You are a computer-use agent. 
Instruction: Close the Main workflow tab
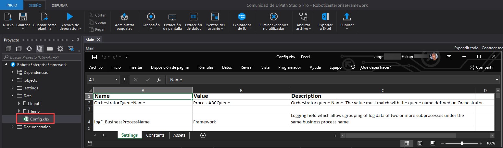click(x=98, y=40)
